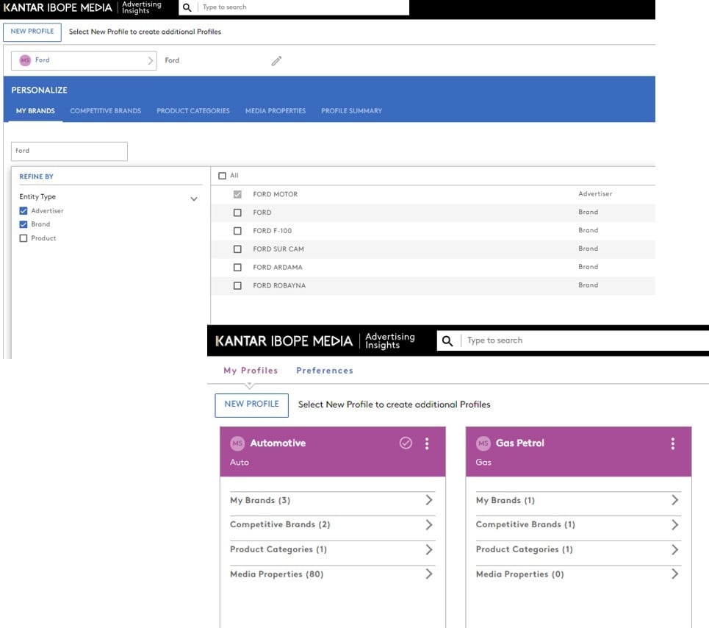
Task: Click the FORD ROBAYNA row name
Action: coord(279,285)
